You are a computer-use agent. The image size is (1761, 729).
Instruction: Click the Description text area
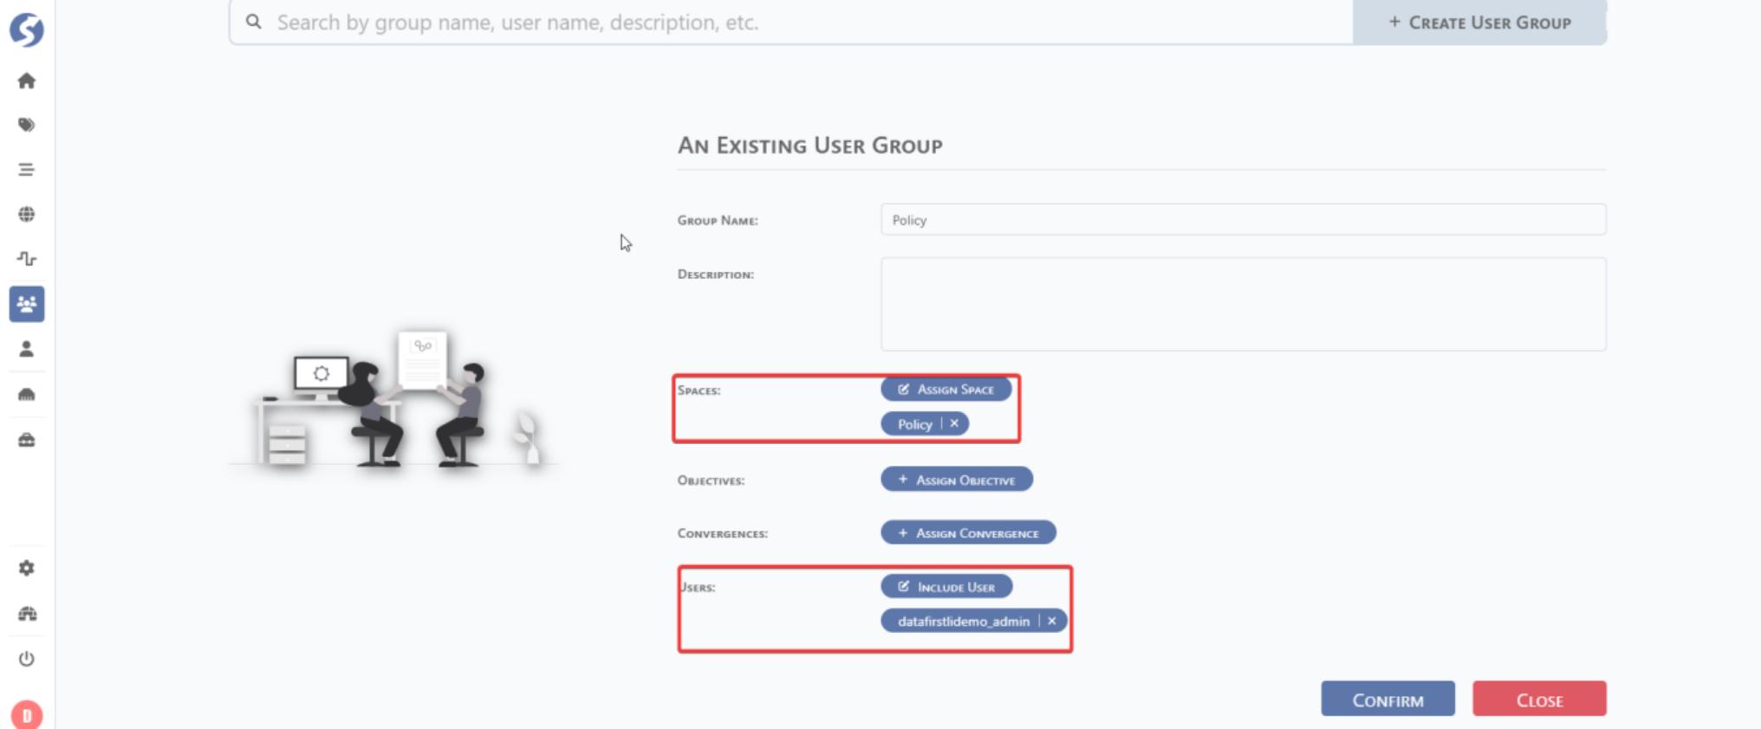click(1243, 304)
